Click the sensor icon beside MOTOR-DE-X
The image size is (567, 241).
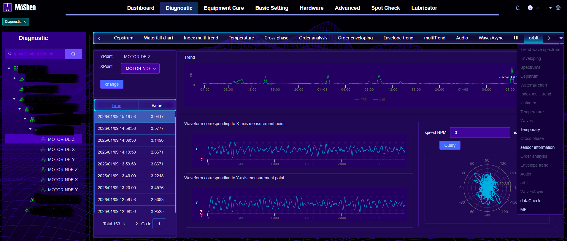[43, 149]
